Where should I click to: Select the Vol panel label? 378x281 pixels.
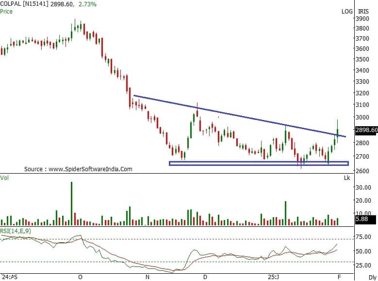click(5, 178)
